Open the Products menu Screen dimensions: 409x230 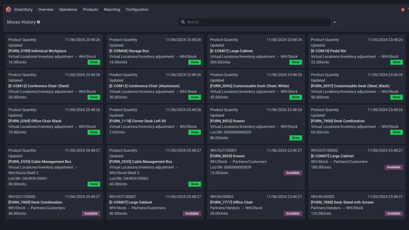pyautogui.click(x=91, y=10)
